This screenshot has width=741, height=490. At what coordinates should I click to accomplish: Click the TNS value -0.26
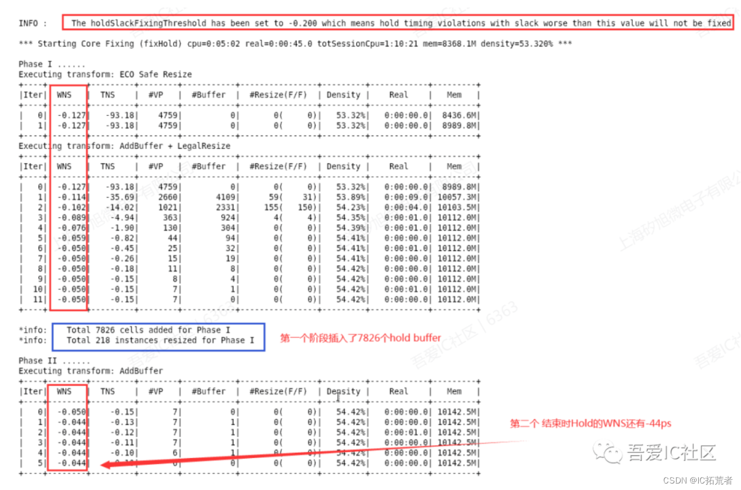point(122,259)
